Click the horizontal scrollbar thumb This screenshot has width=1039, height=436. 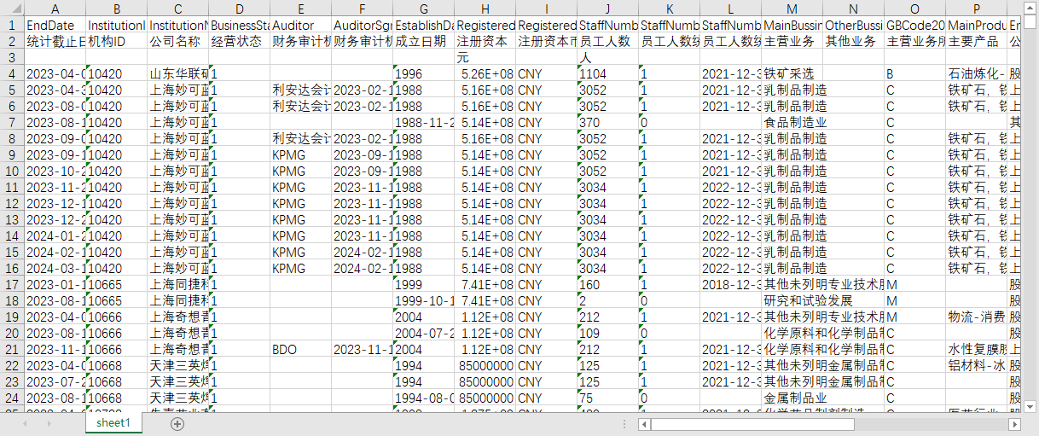pos(754,424)
